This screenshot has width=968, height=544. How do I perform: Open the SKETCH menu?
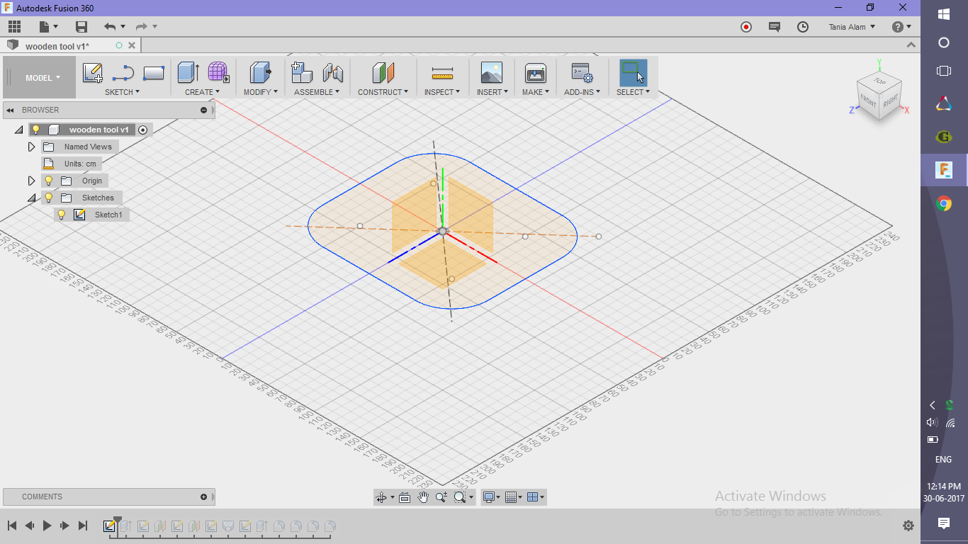pyautogui.click(x=122, y=92)
